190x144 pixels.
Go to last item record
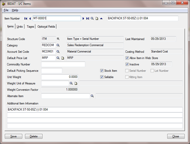[87, 19]
